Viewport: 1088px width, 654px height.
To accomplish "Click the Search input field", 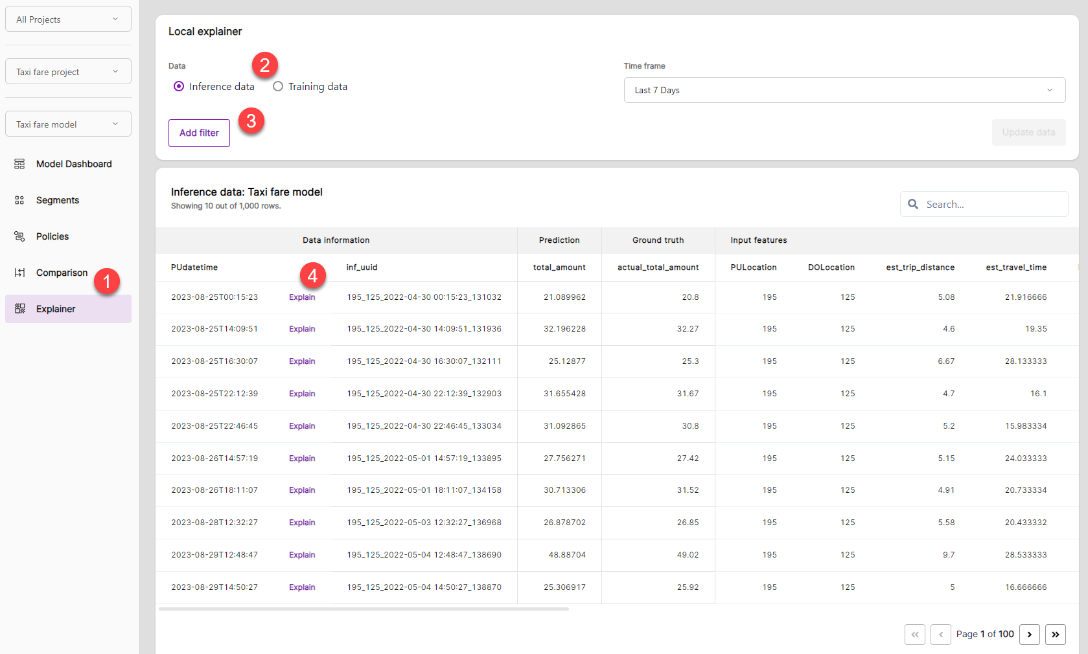I will [x=984, y=204].
